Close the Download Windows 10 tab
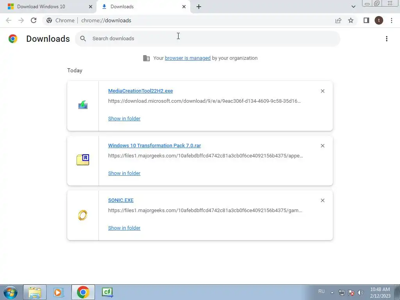 pos(91,7)
